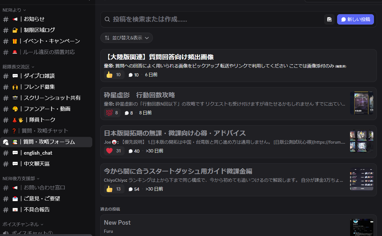Click the magnifier icon in the post search bar

pos(107,19)
